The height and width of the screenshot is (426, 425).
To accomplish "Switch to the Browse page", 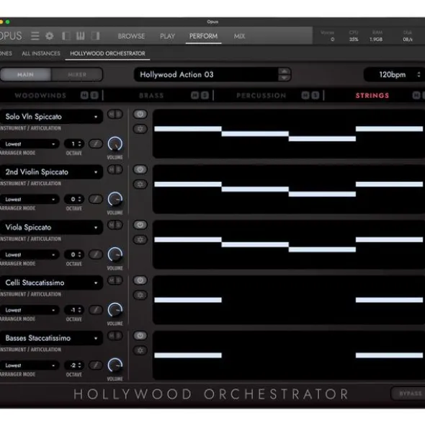I will click(131, 36).
